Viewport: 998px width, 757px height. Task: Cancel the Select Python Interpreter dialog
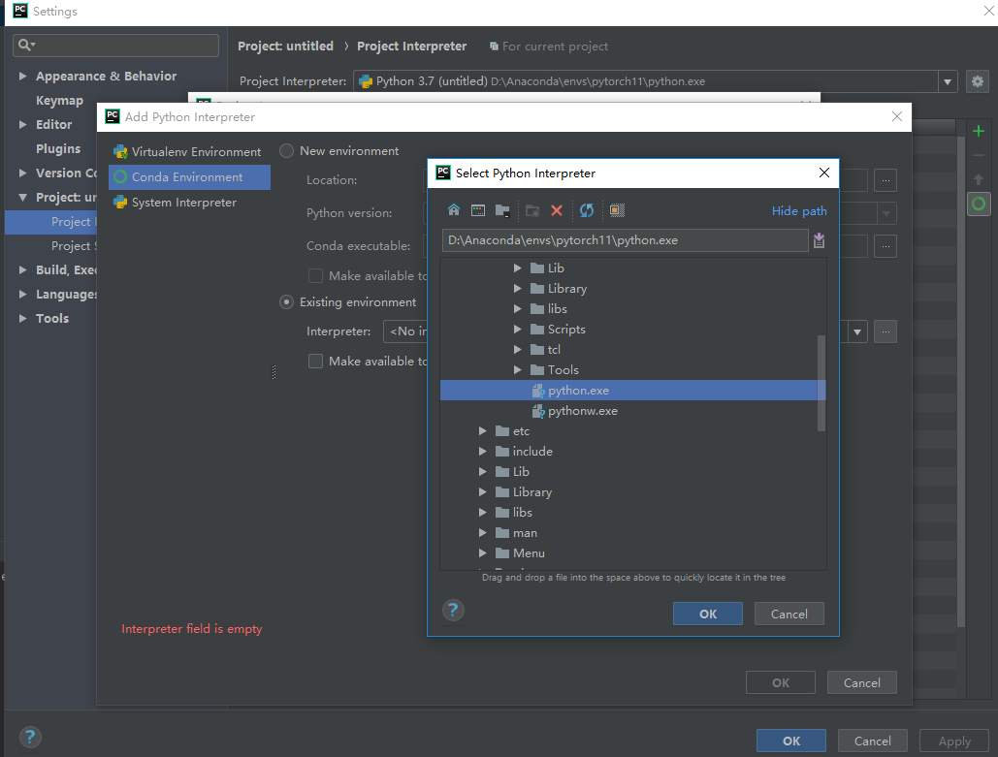(789, 614)
